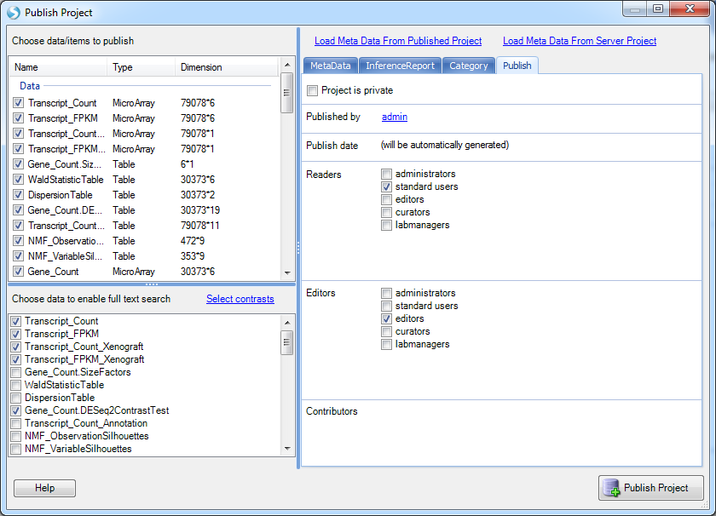Image resolution: width=716 pixels, height=516 pixels.
Task: Open the Category tab
Action: pyautogui.click(x=469, y=66)
